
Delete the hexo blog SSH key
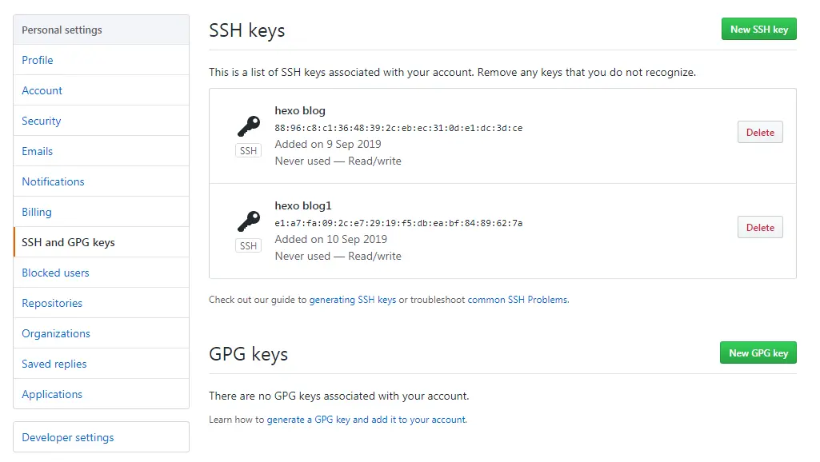[760, 133]
